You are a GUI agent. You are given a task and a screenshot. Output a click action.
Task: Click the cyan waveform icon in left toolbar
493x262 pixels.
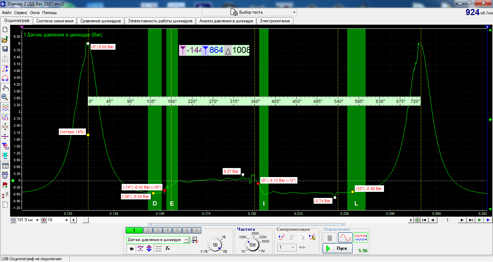[x=5, y=156]
